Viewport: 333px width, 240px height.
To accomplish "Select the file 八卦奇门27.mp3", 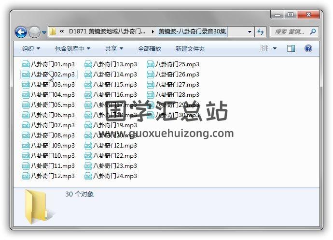I will 173,85.
